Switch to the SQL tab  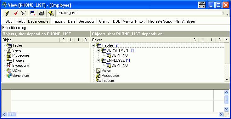(9, 21)
